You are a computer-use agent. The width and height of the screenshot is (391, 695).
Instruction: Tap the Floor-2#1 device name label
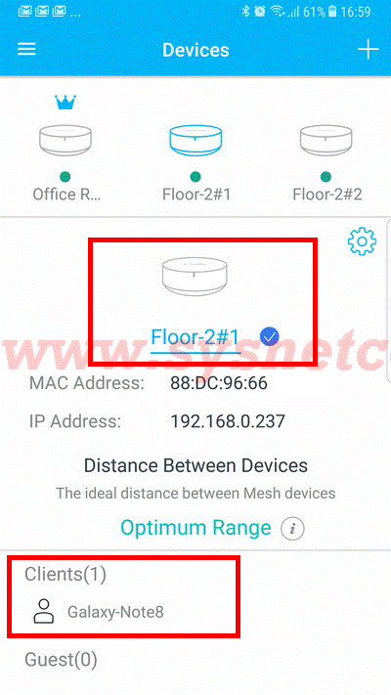click(195, 338)
